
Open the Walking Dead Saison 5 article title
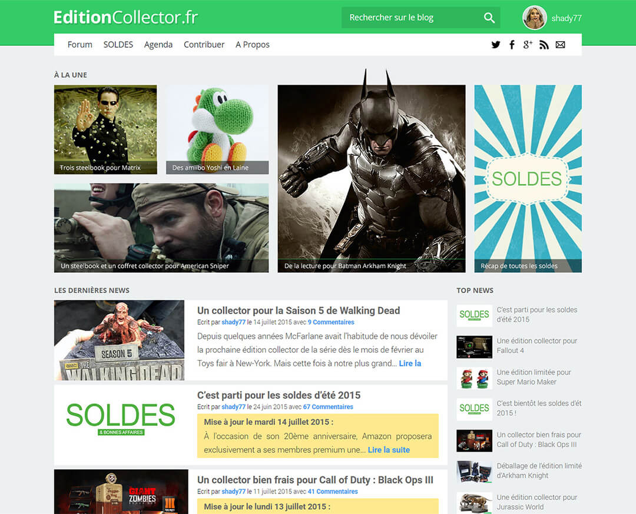[x=299, y=311]
